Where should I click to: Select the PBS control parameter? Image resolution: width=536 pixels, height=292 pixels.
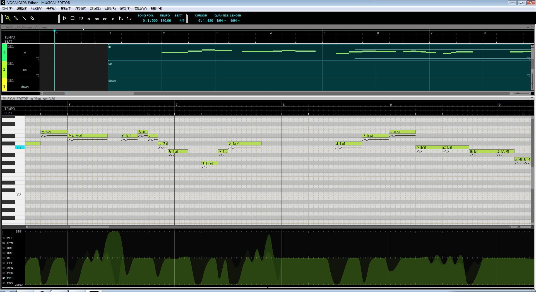click(10, 283)
